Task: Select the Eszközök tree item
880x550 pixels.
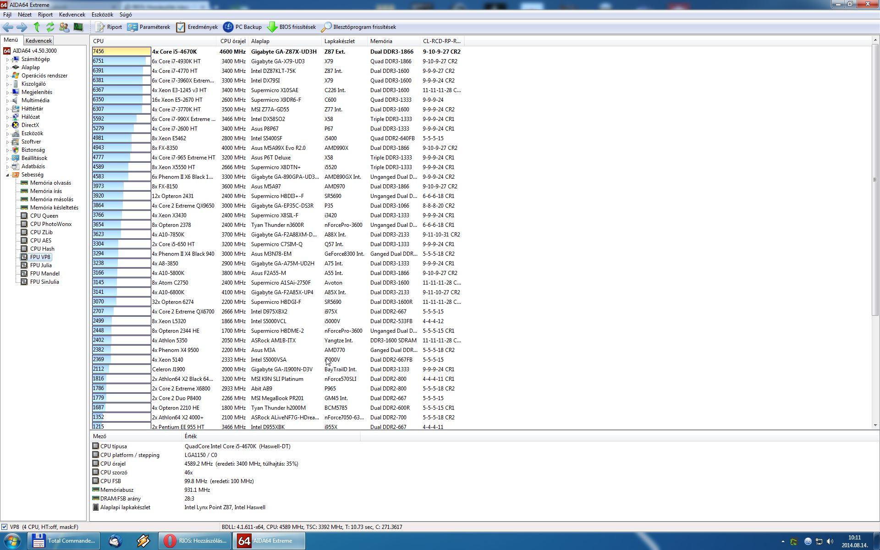Action: click(x=32, y=133)
